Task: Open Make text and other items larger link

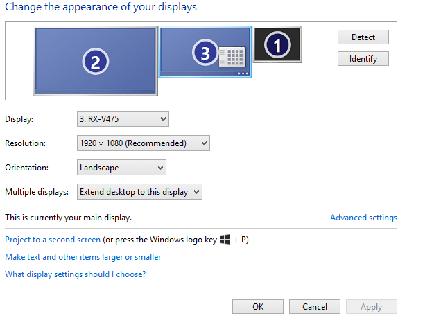Action: point(83,257)
